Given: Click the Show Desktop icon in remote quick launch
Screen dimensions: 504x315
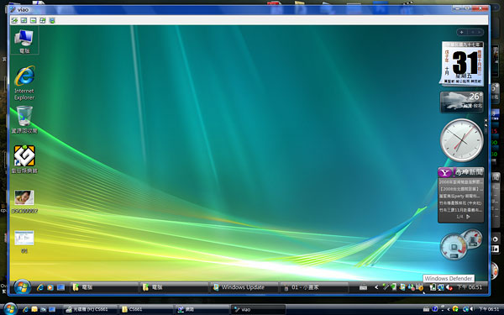Looking at the screenshot, I should click(x=60, y=287).
